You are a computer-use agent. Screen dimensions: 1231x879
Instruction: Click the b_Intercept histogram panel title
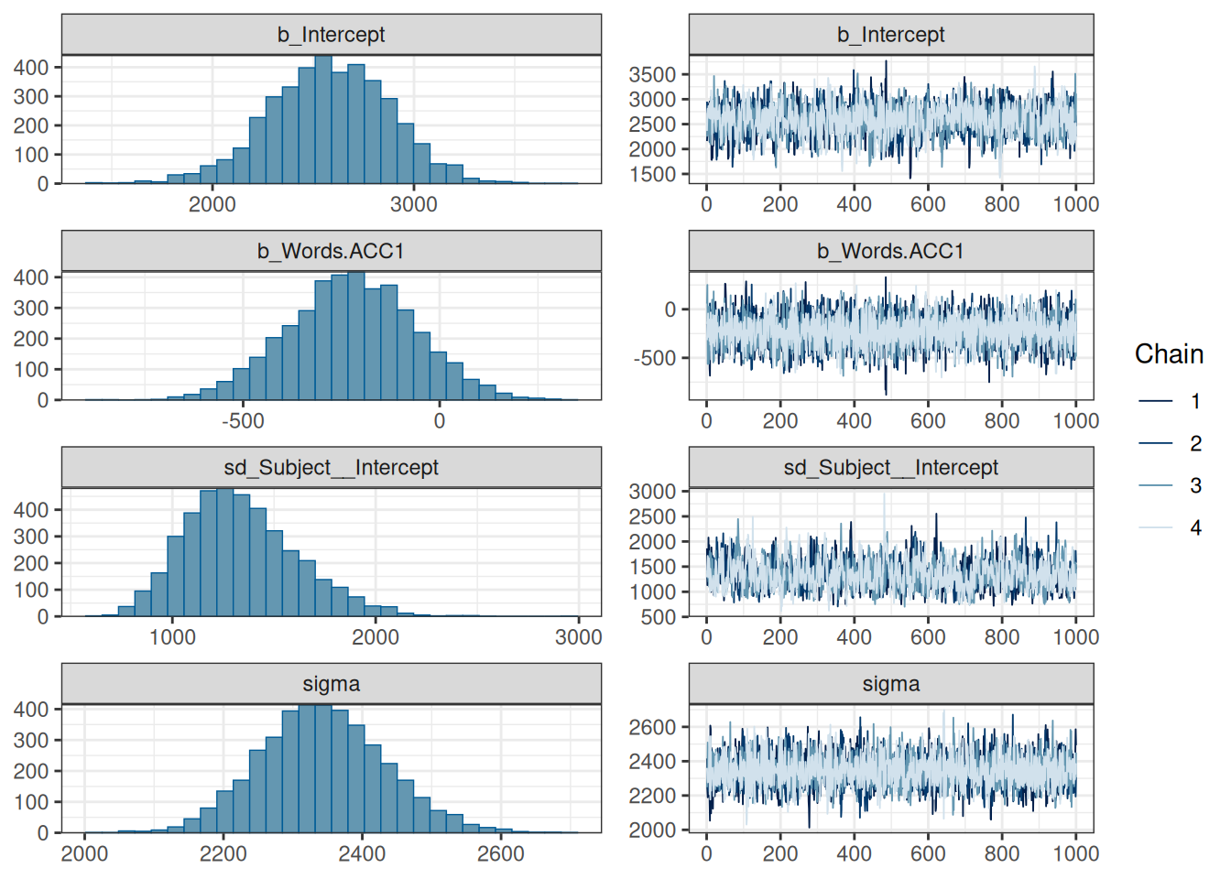(331, 35)
